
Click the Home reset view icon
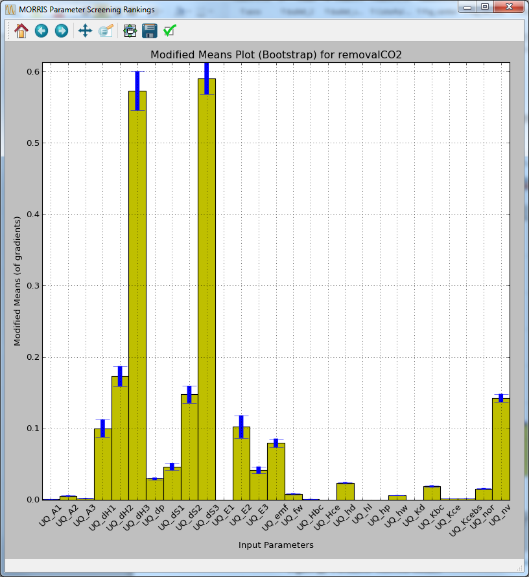tap(20, 30)
